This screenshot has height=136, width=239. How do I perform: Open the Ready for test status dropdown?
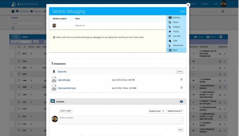point(156,111)
